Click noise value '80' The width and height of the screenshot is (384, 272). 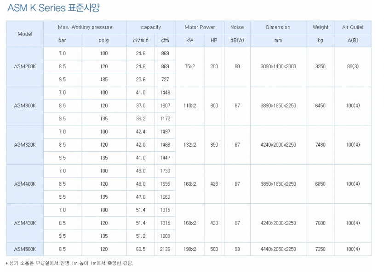237,66
